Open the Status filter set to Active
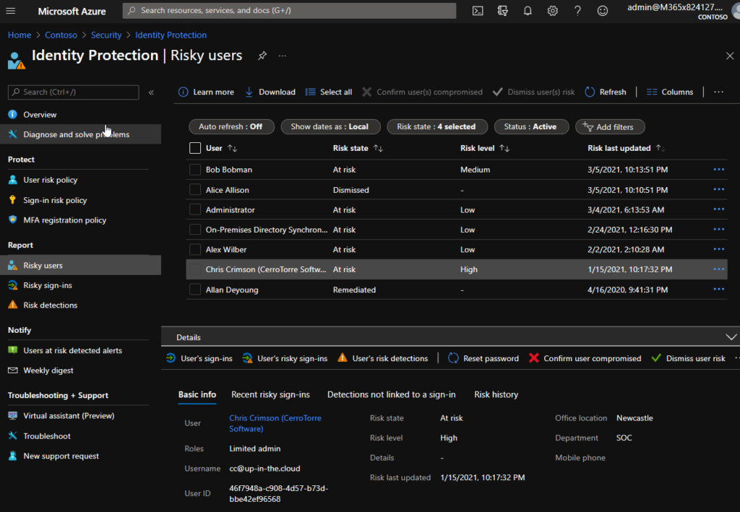This screenshot has width=740, height=512. [531, 126]
